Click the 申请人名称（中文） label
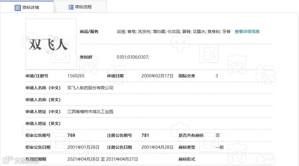The image size is (299, 166). coord(43,88)
